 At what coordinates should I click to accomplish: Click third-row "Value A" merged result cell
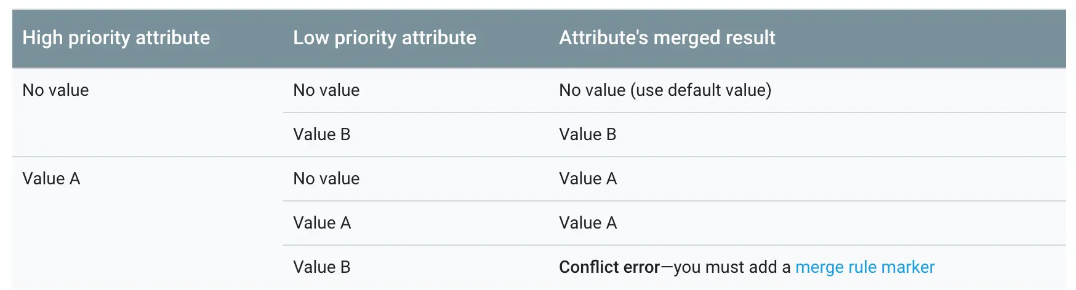pyautogui.click(x=587, y=179)
